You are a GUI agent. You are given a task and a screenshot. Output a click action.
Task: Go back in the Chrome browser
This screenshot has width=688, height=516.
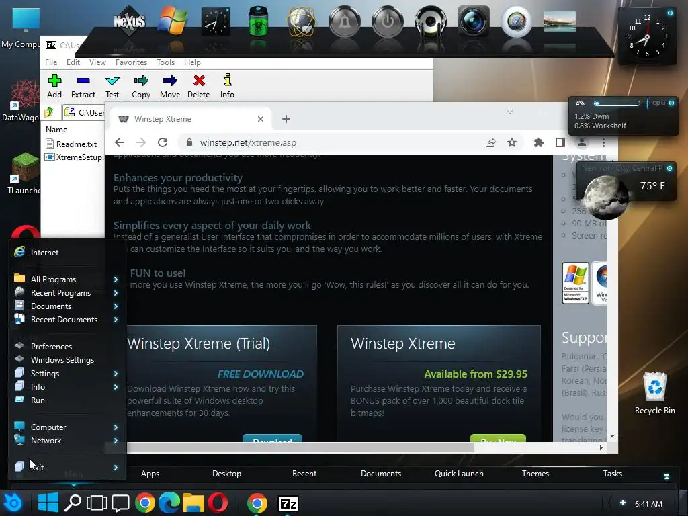pos(120,142)
